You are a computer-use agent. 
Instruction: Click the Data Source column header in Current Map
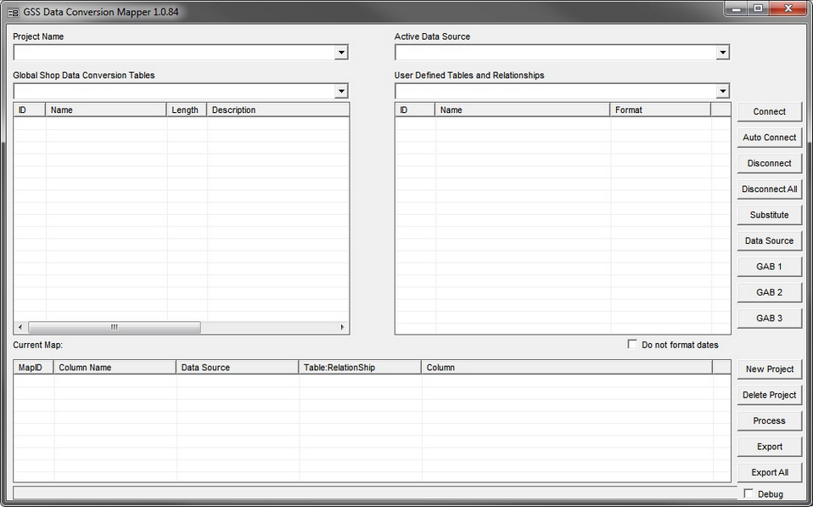(238, 368)
